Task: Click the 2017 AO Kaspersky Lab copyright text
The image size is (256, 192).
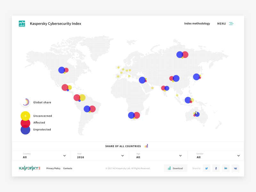Action: (128, 168)
